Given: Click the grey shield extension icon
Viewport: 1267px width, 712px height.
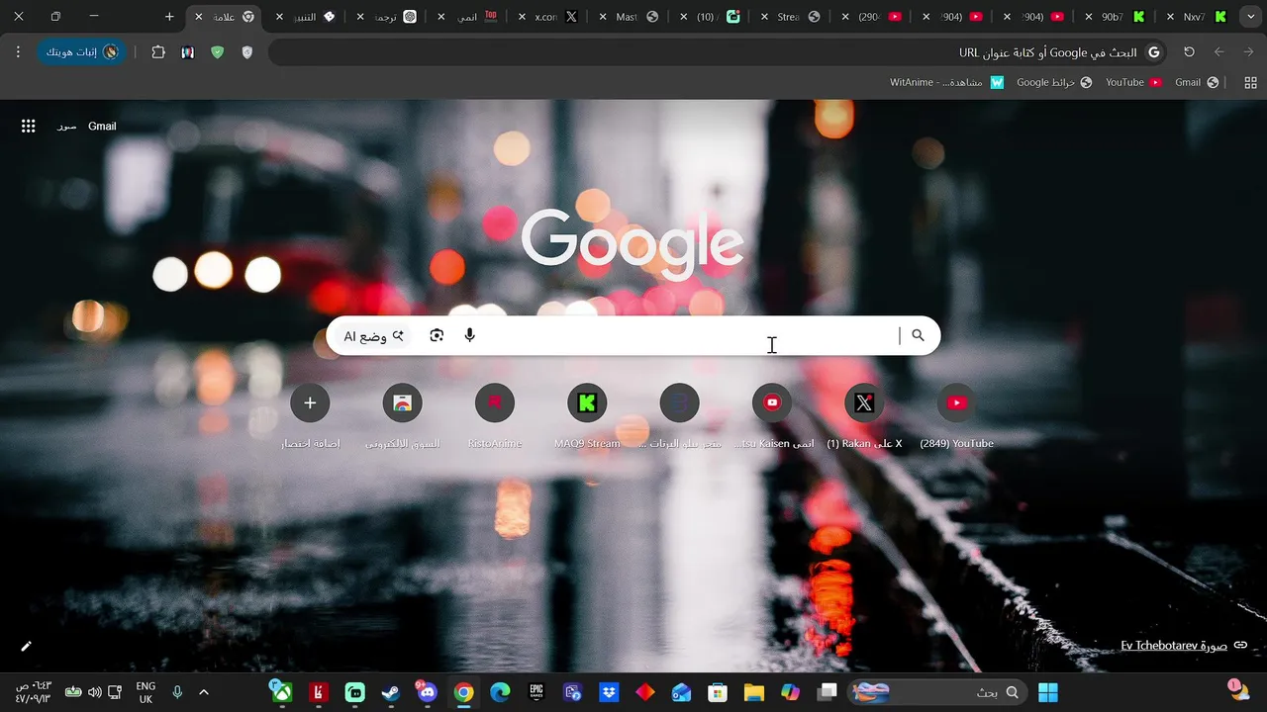Looking at the screenshot, I should [x=247, y=52].
